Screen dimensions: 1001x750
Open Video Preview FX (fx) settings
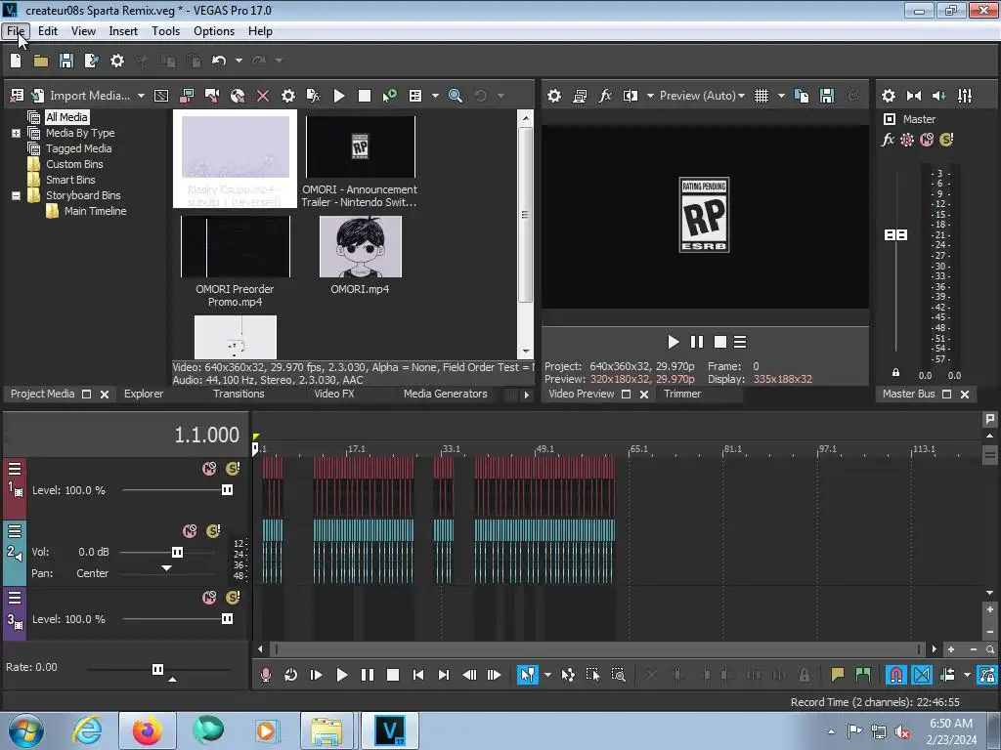tap(605, 96)
